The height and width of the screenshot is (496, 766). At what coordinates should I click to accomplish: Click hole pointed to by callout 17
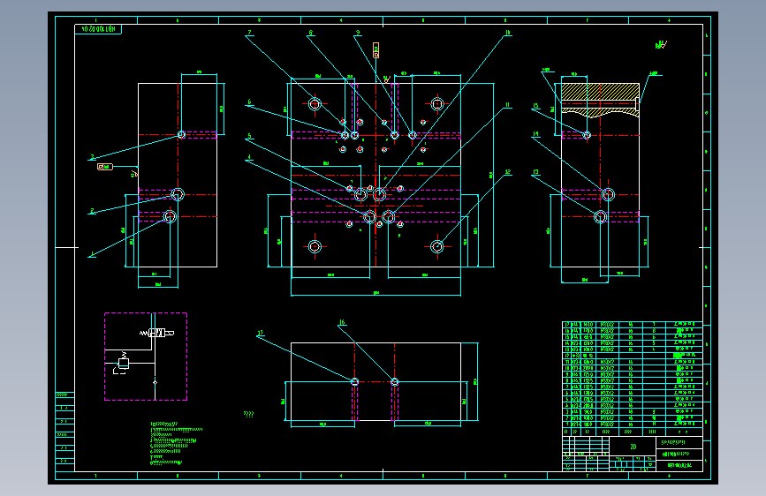tap(355, 382)
